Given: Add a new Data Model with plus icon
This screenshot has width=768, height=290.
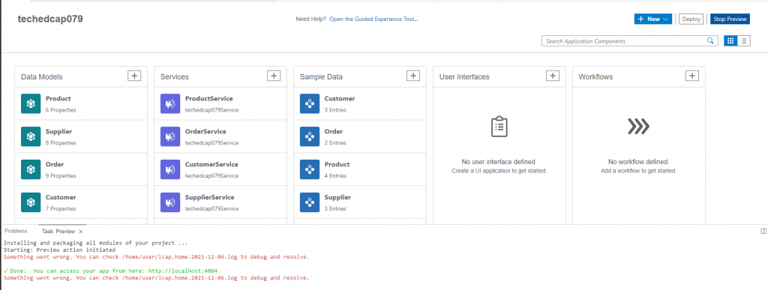Looking at the screenshot, I should (x=134, y=76).
